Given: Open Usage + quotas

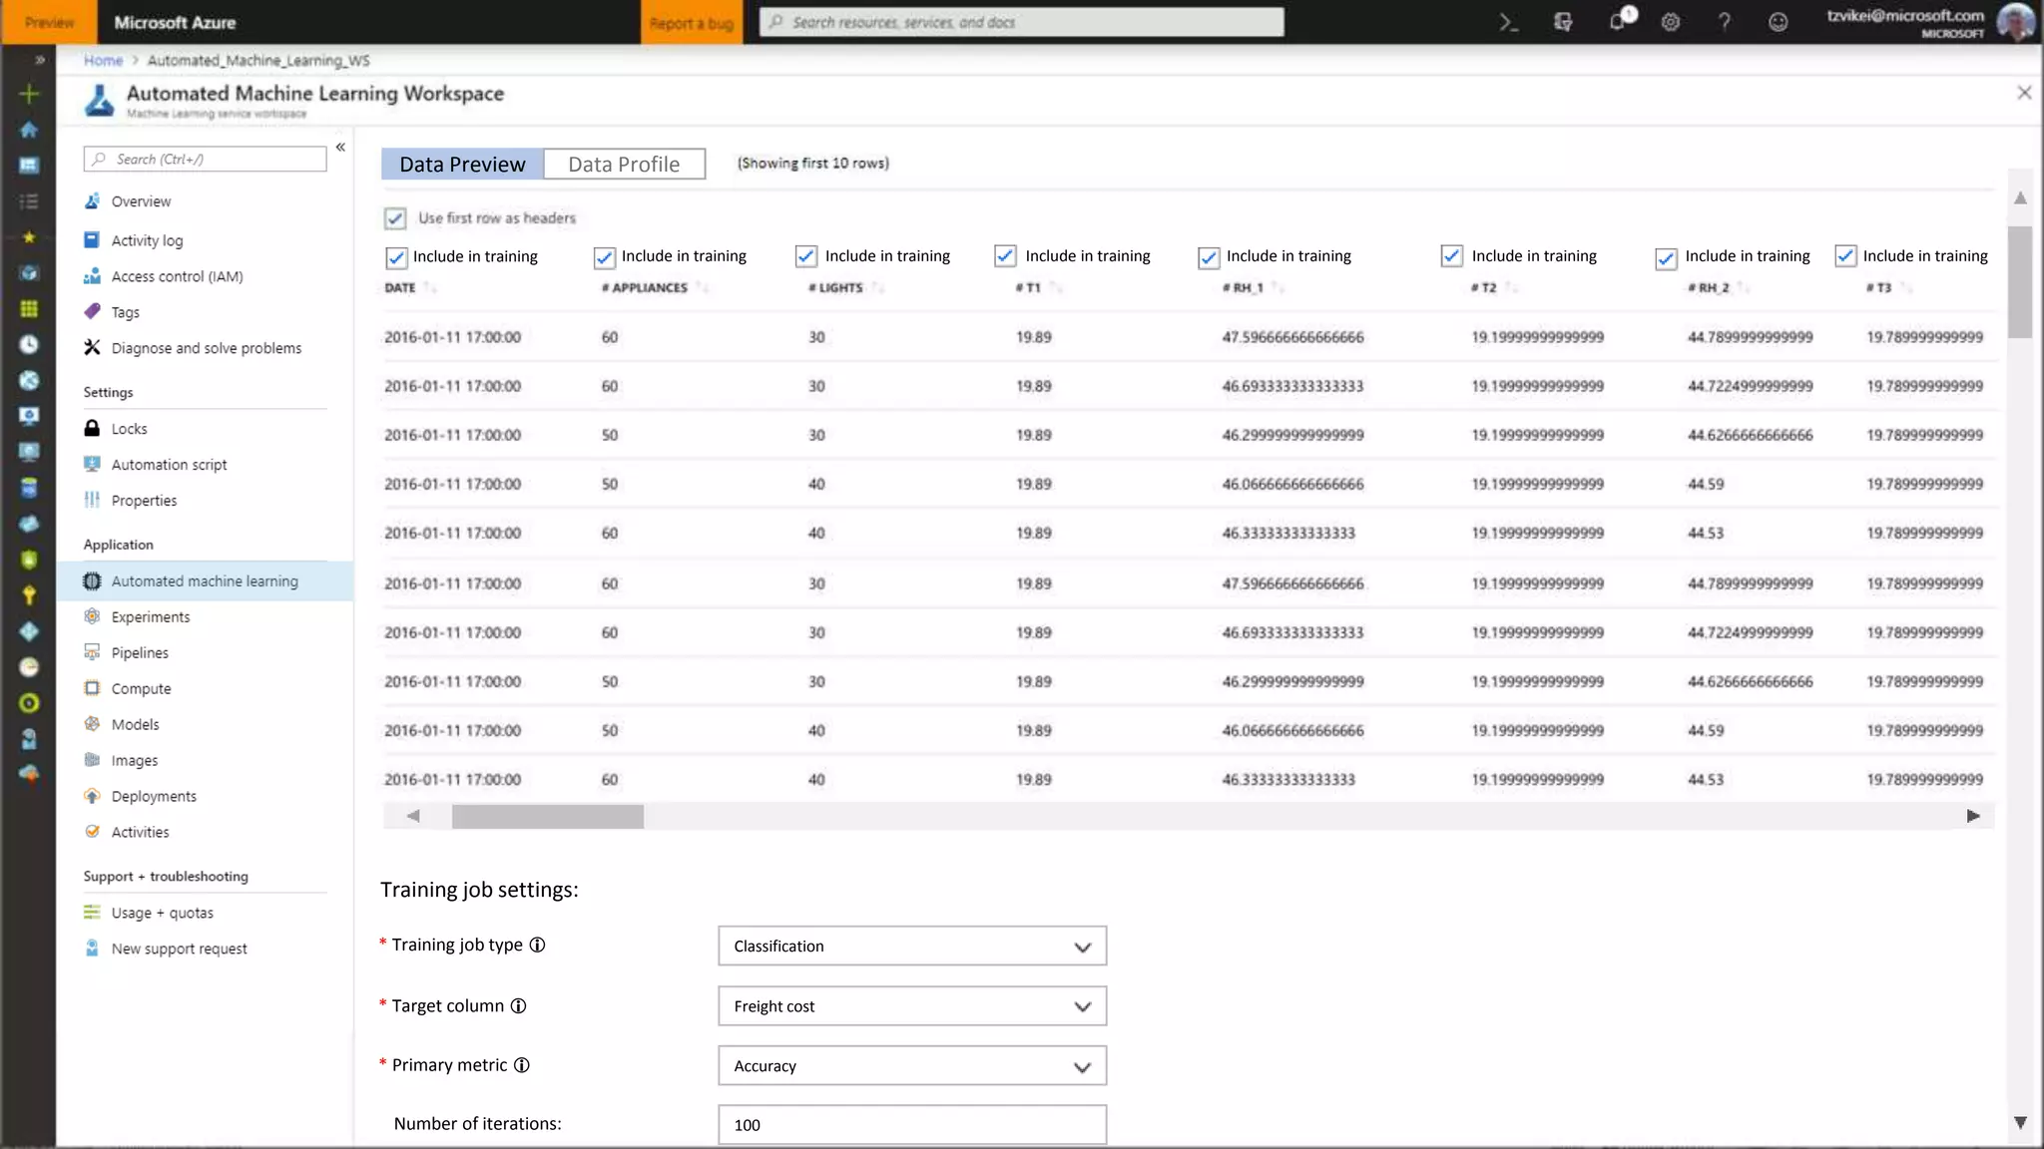Looking at the screenshot, I should point(162,913).
